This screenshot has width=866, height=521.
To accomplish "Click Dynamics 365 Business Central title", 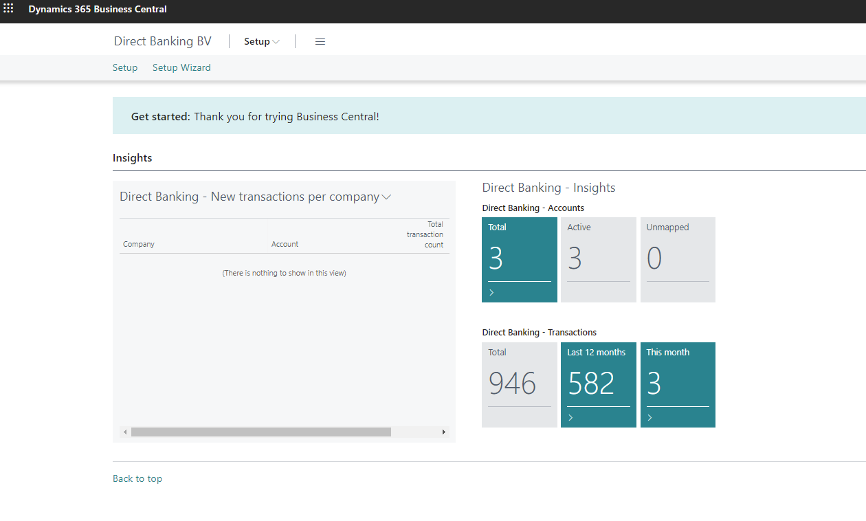I will point(98,9).
